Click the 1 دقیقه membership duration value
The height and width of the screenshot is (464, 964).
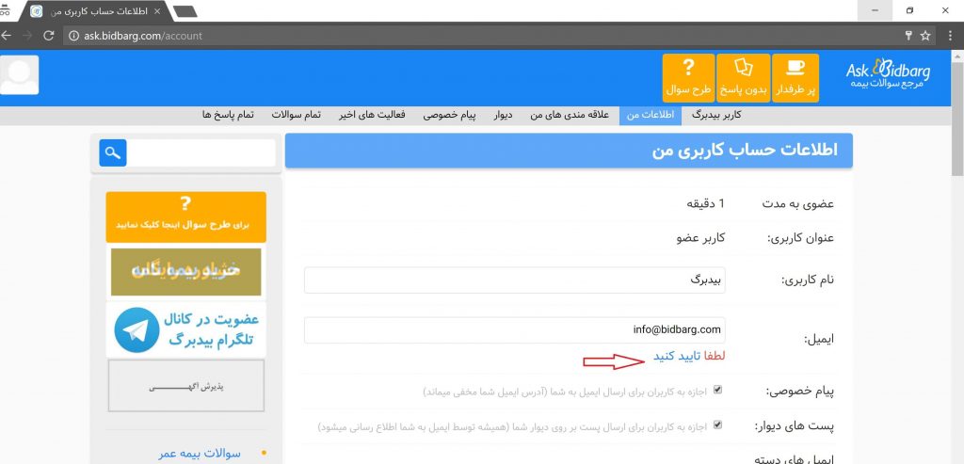tap(706, 204)
